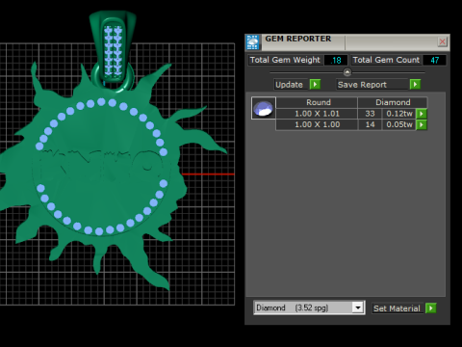462x347 pixels.
Task: Click the Round column header
Action: [x=317, y=102]
